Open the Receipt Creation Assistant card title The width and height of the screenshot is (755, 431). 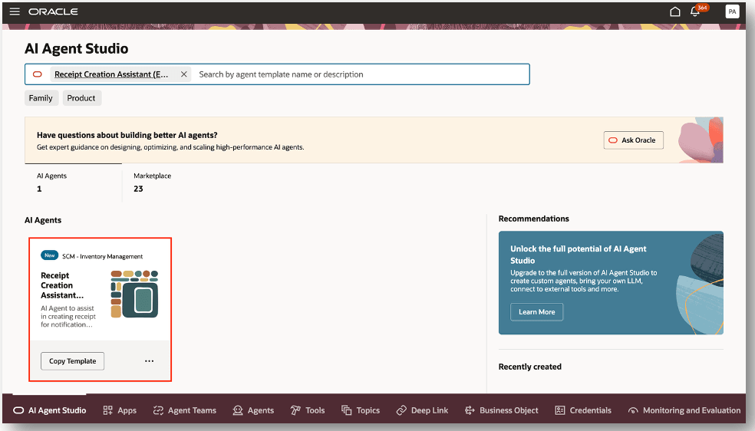pyautogui.click(x=62, y=285)
